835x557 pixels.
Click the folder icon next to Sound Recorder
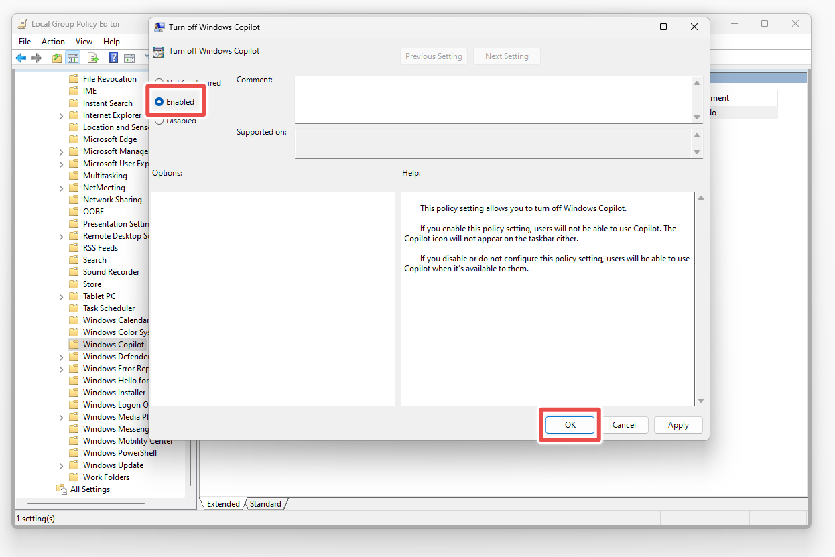(x=74, y=272)
